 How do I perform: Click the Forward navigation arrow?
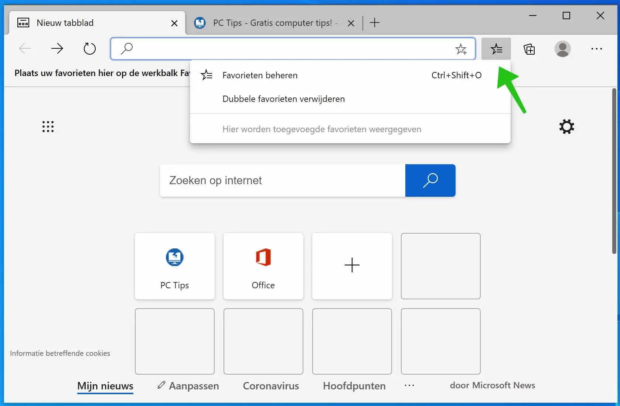[x=57, y=48]
